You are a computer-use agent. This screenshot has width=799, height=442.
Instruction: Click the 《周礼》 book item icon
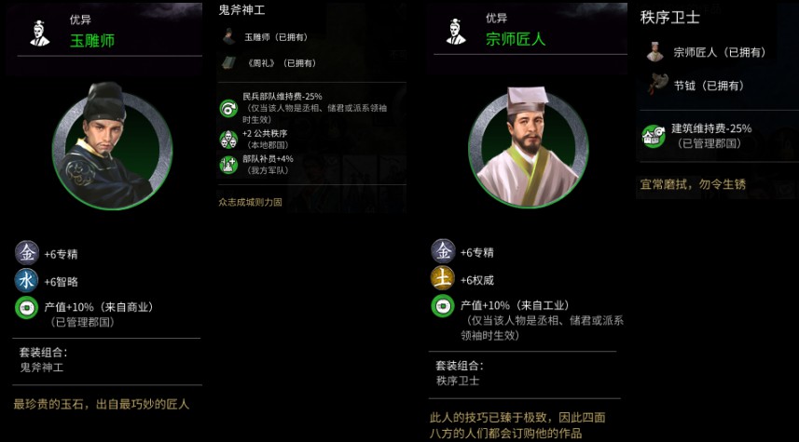228,62
